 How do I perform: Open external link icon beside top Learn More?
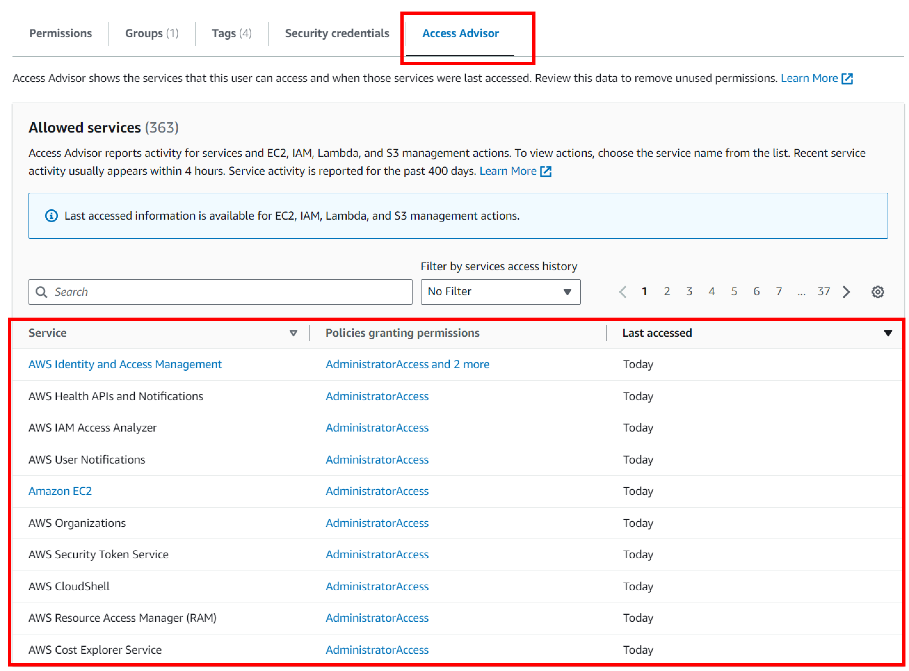848,78
